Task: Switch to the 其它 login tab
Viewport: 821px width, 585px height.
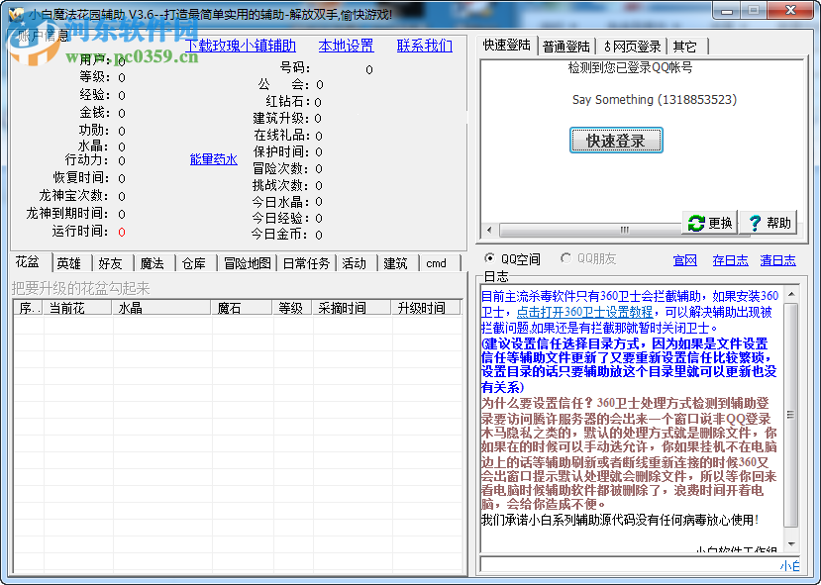Action: (684, 47)
